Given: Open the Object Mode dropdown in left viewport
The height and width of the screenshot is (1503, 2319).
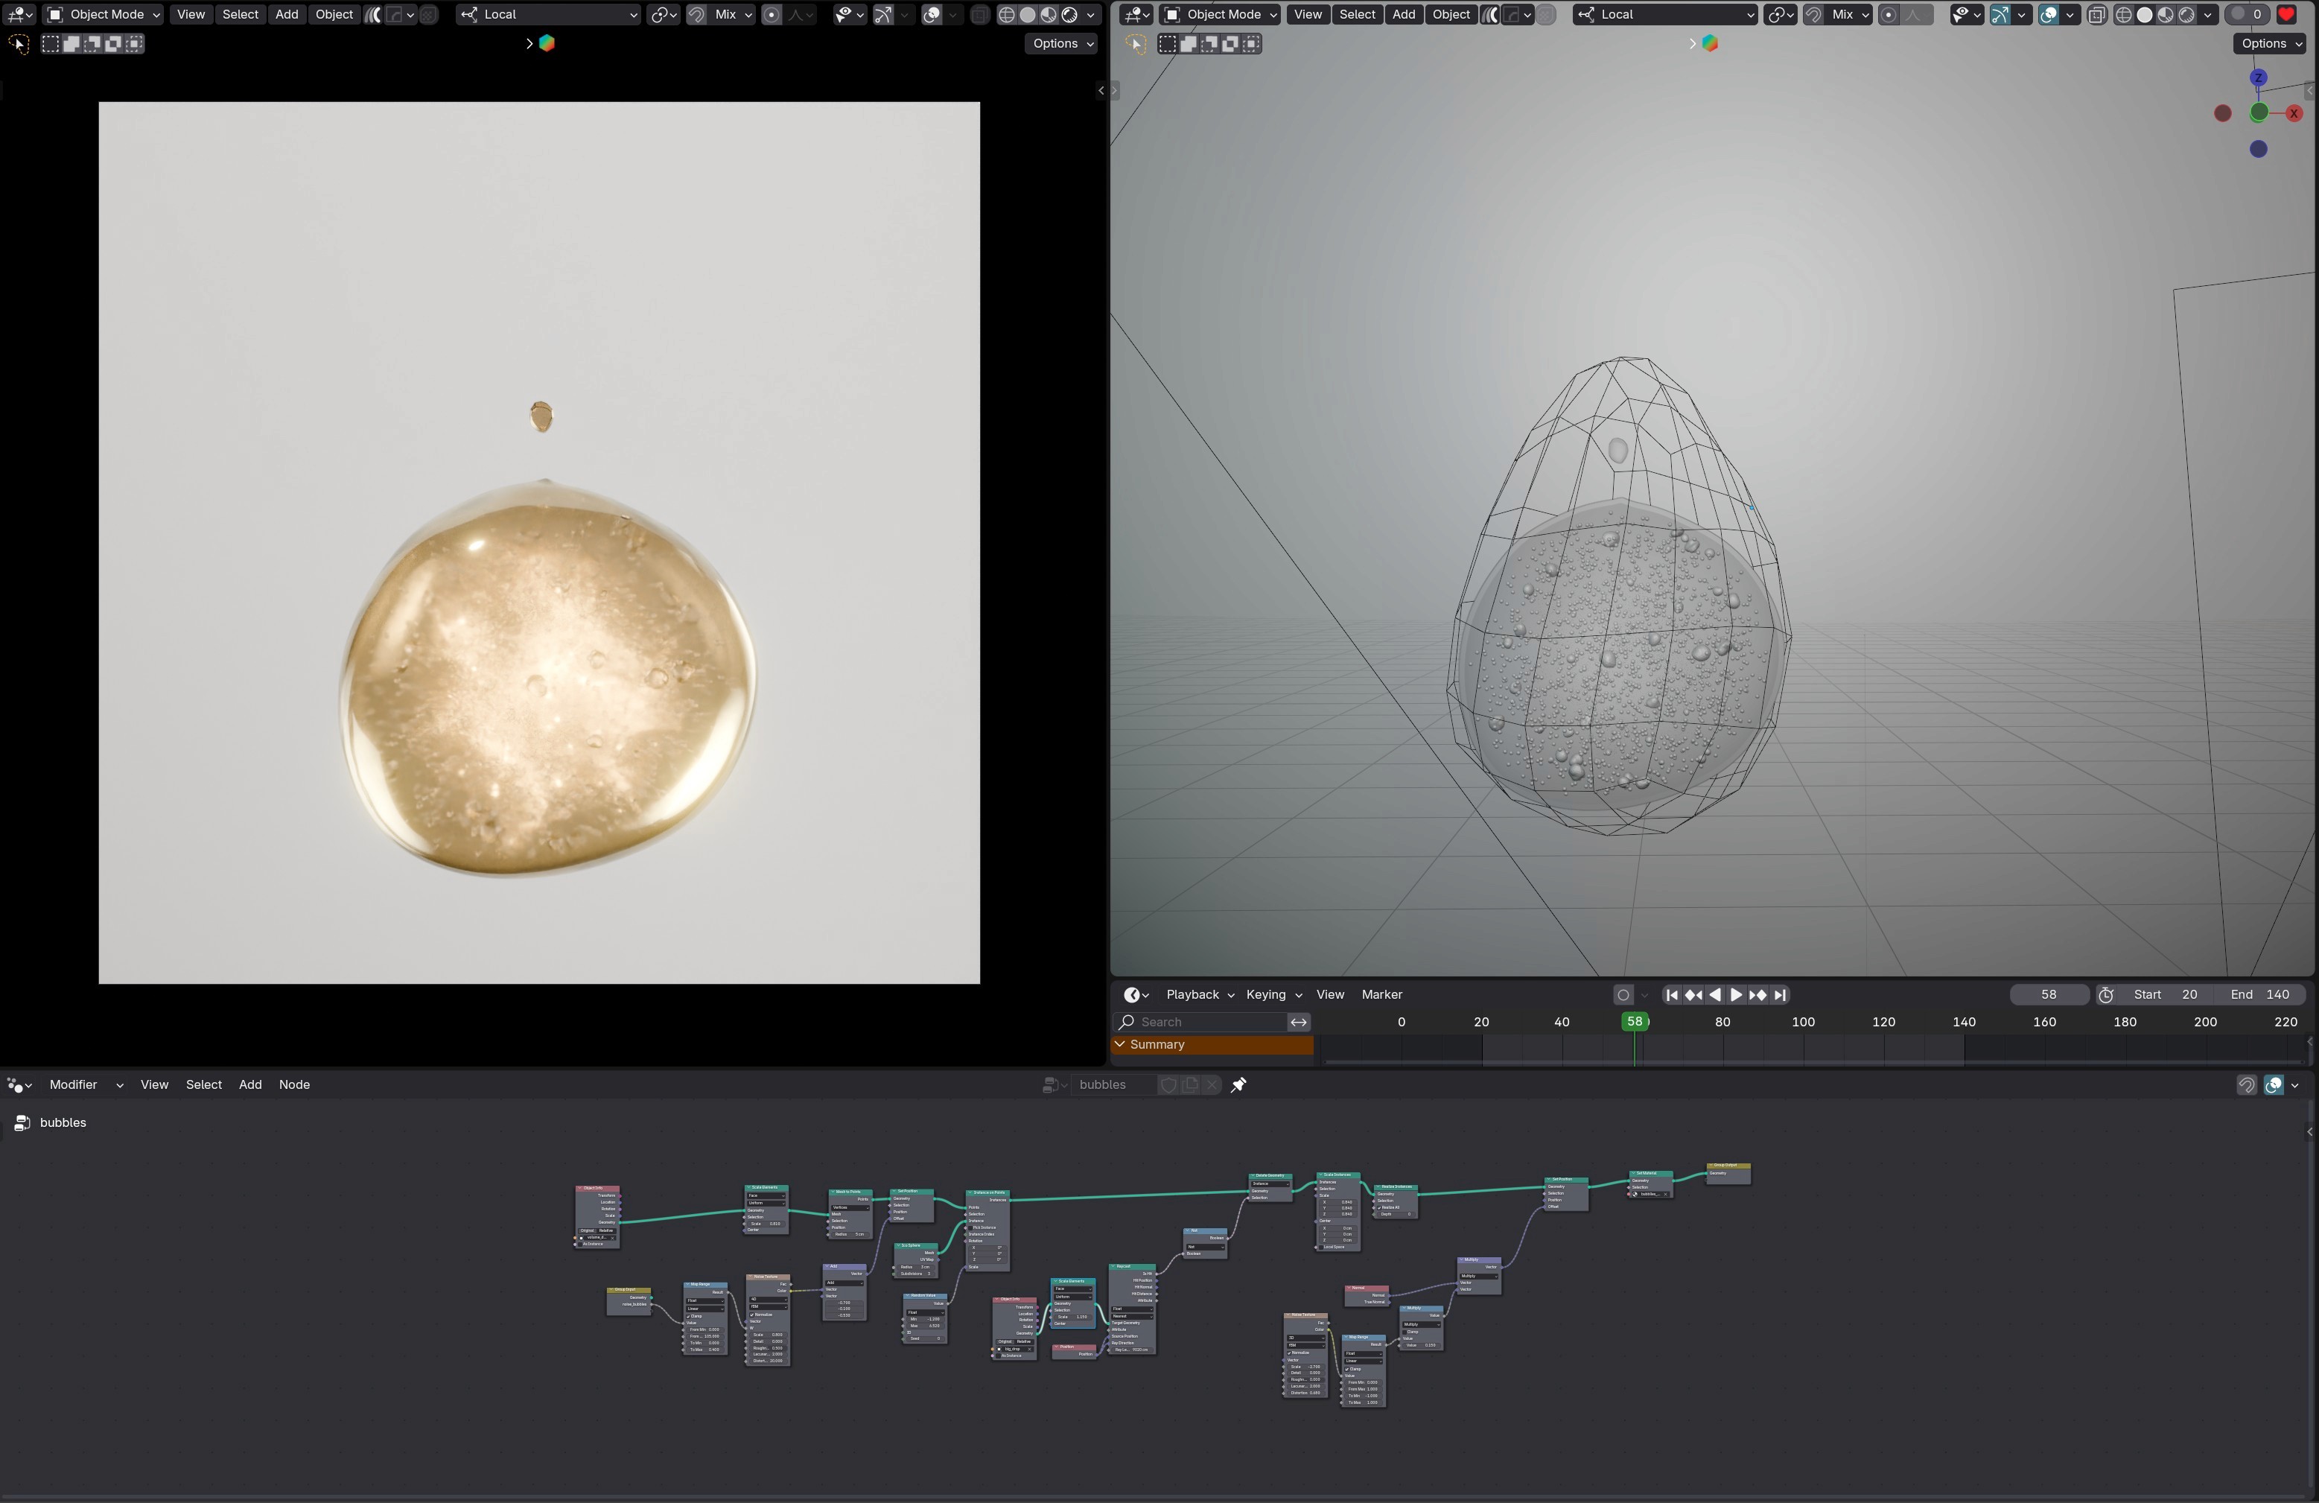Looking at the screenshot, I should tap(104, 15).
